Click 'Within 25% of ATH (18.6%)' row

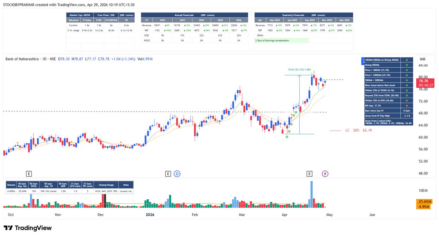[389, 100]
